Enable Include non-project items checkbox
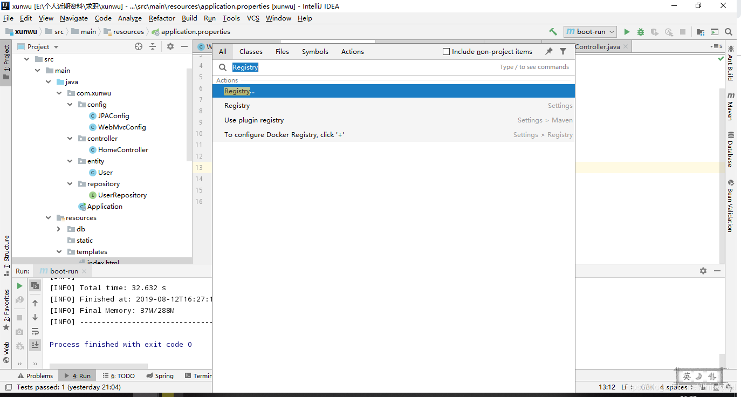 click(x=446, y=52)
